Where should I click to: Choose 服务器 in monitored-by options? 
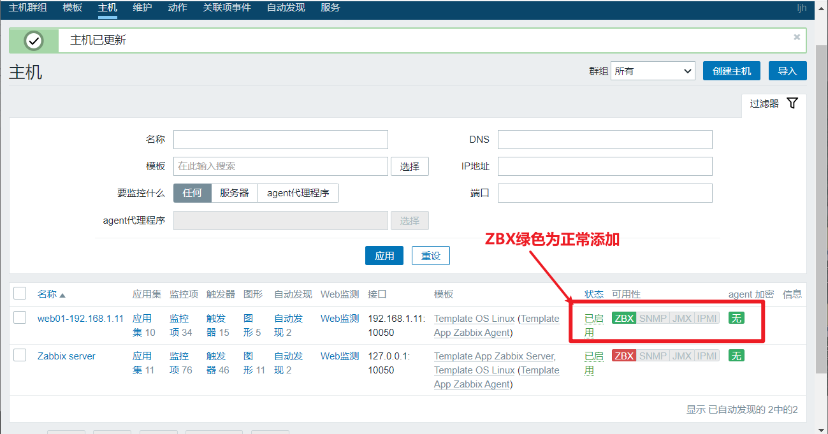234,193
